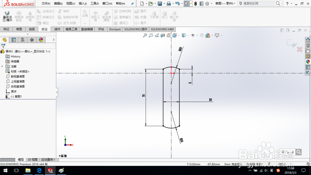Open the FeatureManager design tree tab
Screen dimensions: 311x175
click(x=5, y=40)
